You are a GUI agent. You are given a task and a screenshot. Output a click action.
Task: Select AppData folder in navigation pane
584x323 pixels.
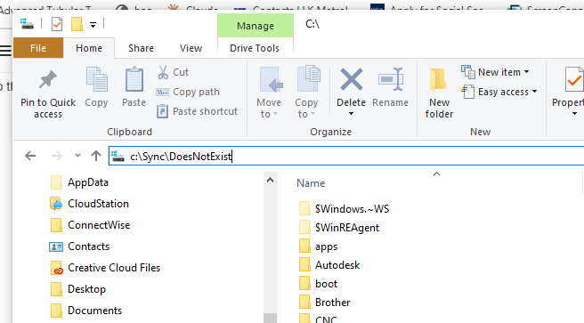tap(79, 182)
